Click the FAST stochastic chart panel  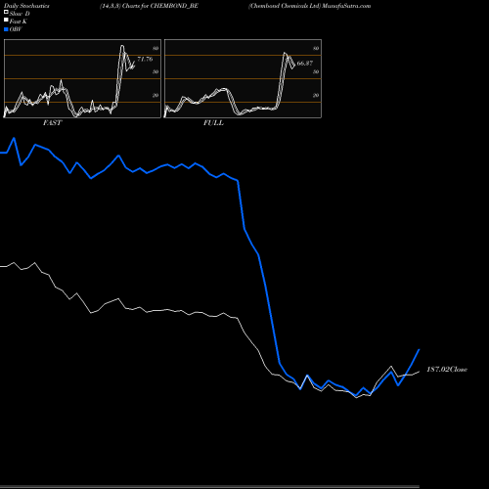coord(82,78)
